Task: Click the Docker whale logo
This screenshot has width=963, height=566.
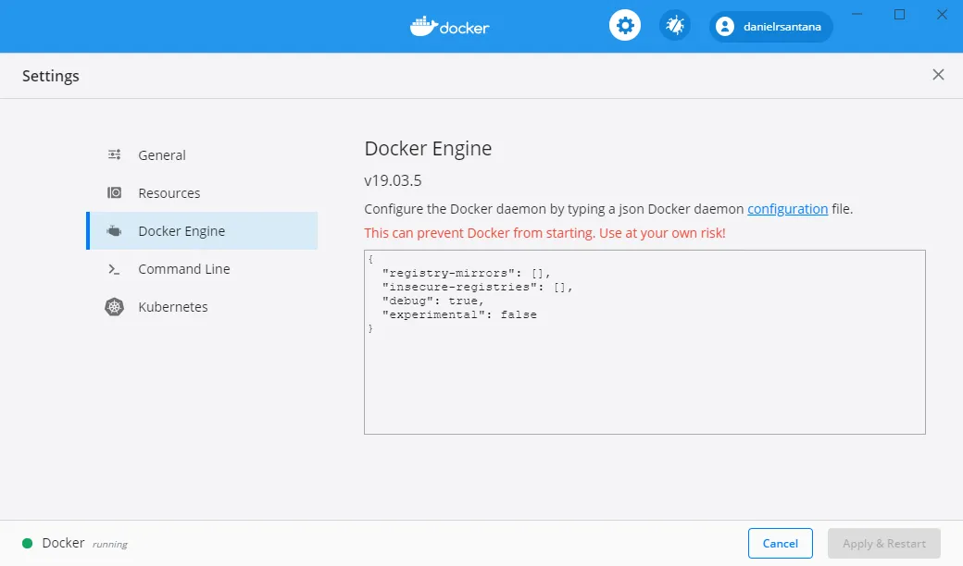Action: pos(450,27)
